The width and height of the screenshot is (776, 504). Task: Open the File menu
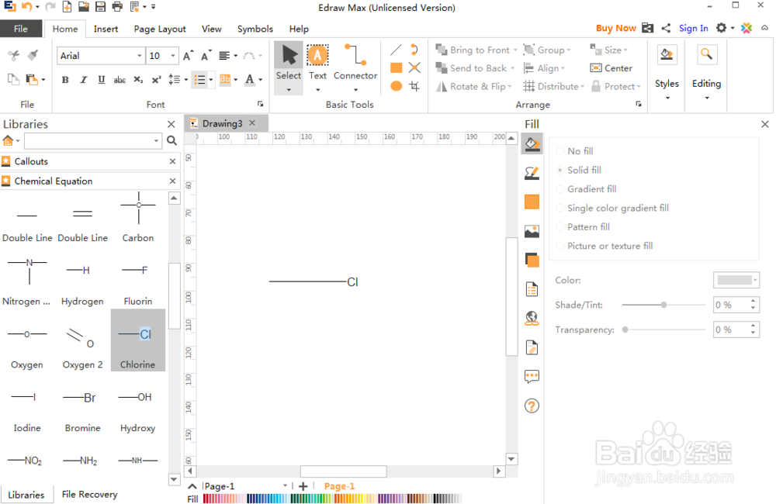(x=21, y=29)
